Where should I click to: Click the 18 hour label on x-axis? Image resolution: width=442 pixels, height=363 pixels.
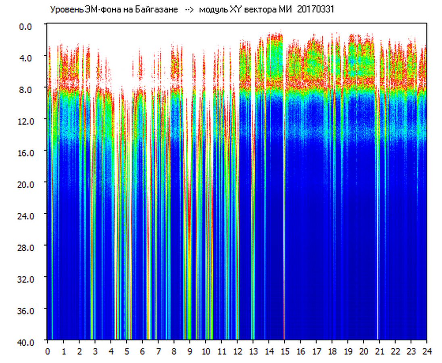coord(332,351)
